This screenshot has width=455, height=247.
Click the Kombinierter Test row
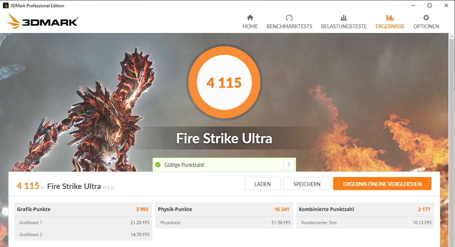tap(365, 223)
